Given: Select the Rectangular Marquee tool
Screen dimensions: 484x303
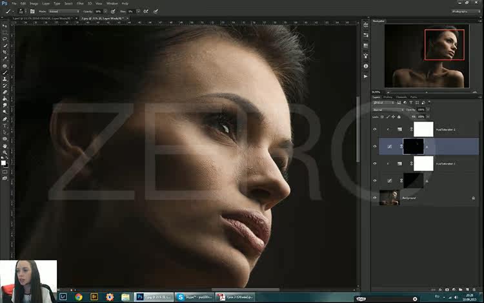Looking at the screenshot, I should (x=5, y=32).
